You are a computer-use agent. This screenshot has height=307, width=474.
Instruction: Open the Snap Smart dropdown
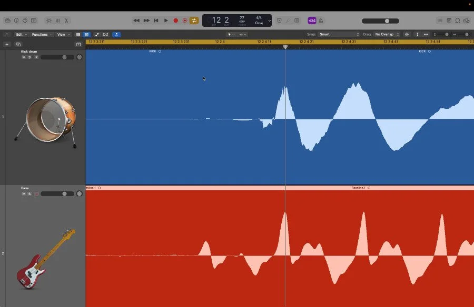[x=339, y=34]
